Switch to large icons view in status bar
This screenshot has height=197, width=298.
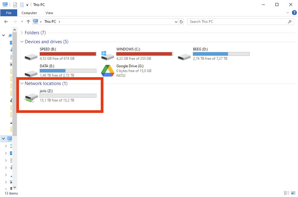[x=293, y=193]
